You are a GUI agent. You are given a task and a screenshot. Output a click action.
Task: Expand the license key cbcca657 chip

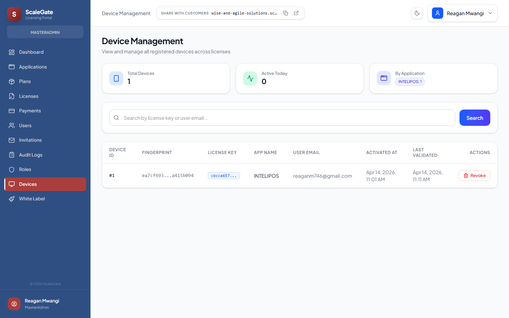(224, 175)
